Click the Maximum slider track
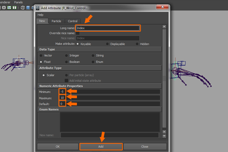Image resolution: width=228 pixels, height=152 pixels. pos(113,98)
